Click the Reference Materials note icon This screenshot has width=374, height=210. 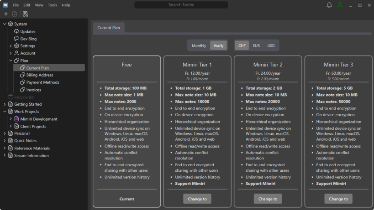pyautogui.click(x=11, y=148)
